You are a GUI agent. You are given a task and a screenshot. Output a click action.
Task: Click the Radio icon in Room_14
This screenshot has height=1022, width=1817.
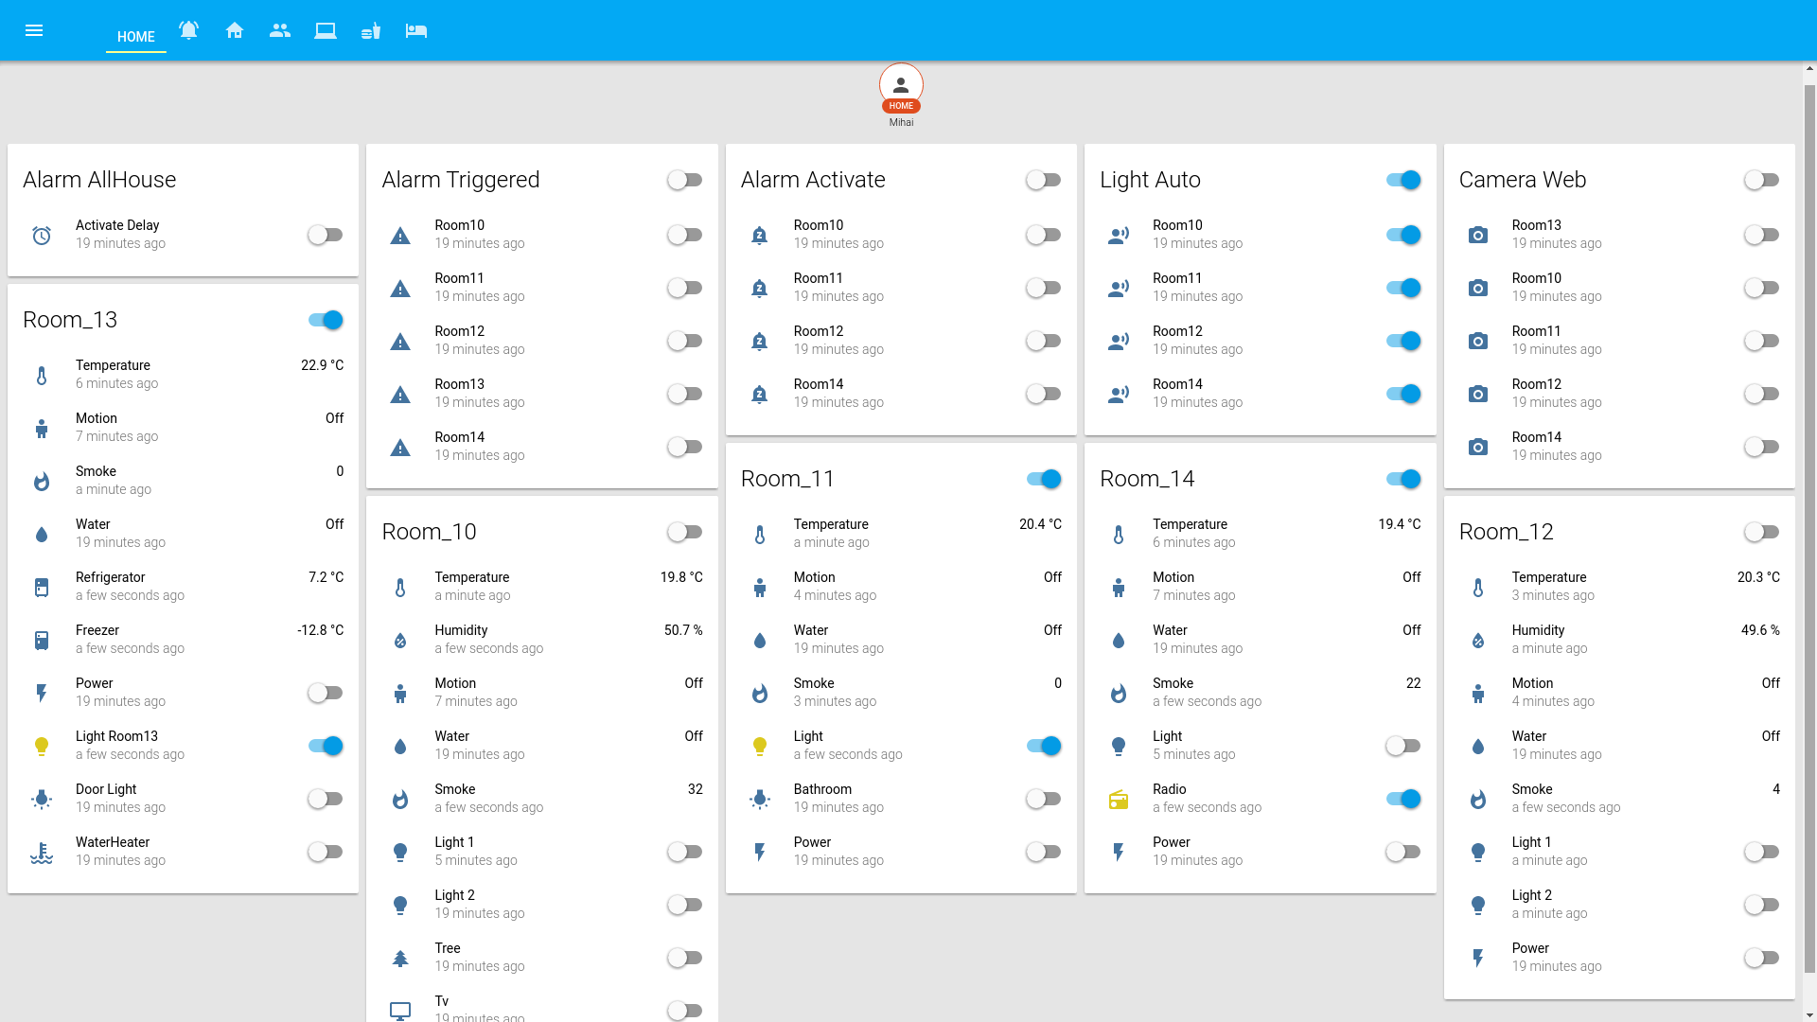click(x=1119, y=800)
